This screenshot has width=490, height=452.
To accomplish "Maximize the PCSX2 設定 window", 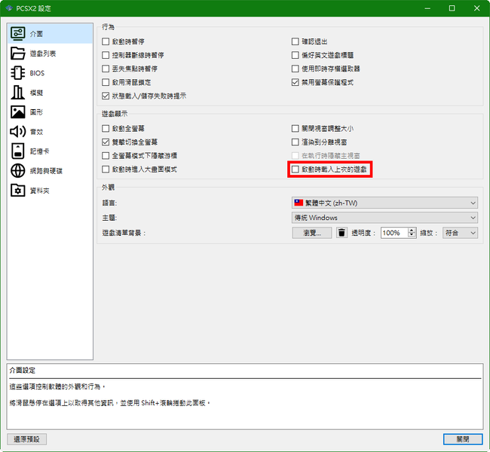I will (x=452, y=8).
